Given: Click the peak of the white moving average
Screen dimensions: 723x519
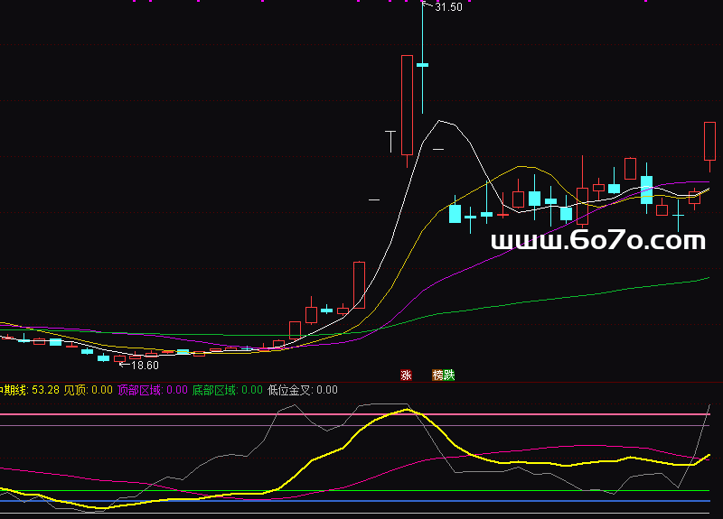Looking at the screenshot, I should pos(441,121).
